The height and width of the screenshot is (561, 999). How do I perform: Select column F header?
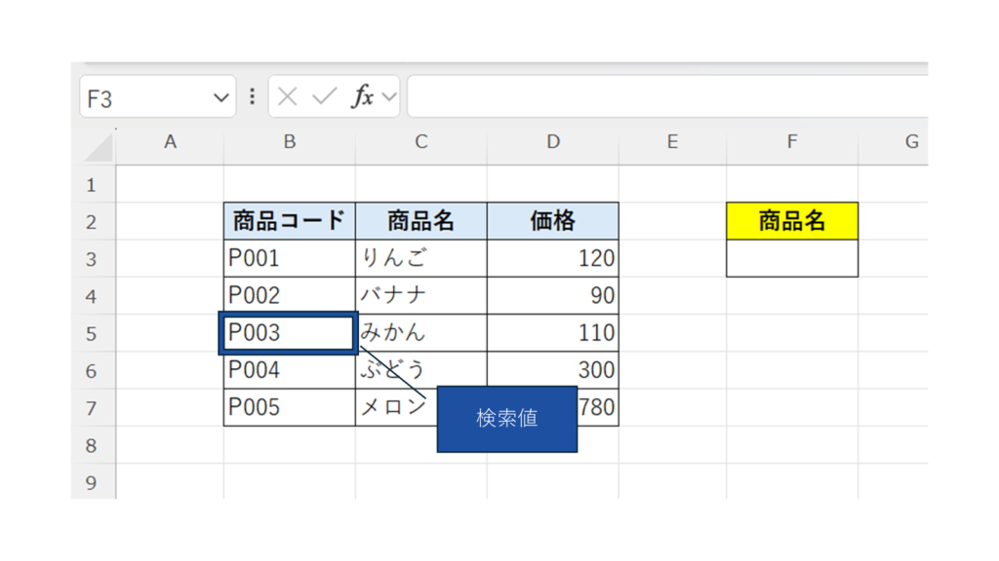point(791,142)
